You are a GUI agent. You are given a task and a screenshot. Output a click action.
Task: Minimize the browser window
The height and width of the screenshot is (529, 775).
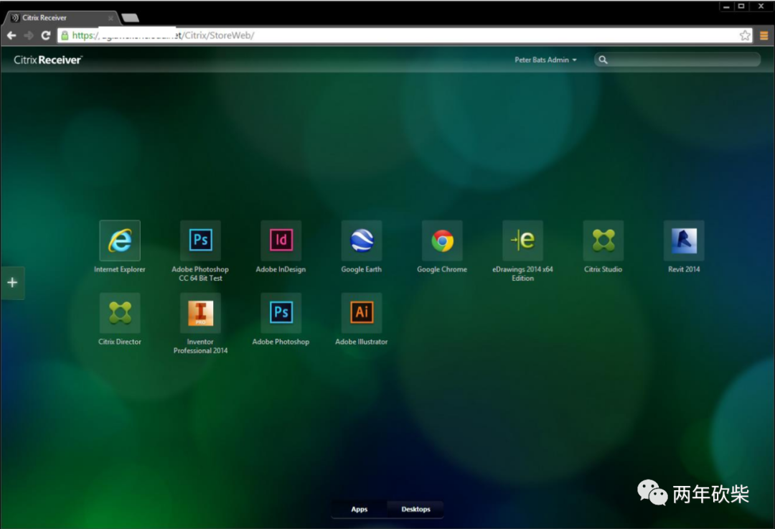coord(726,6)
